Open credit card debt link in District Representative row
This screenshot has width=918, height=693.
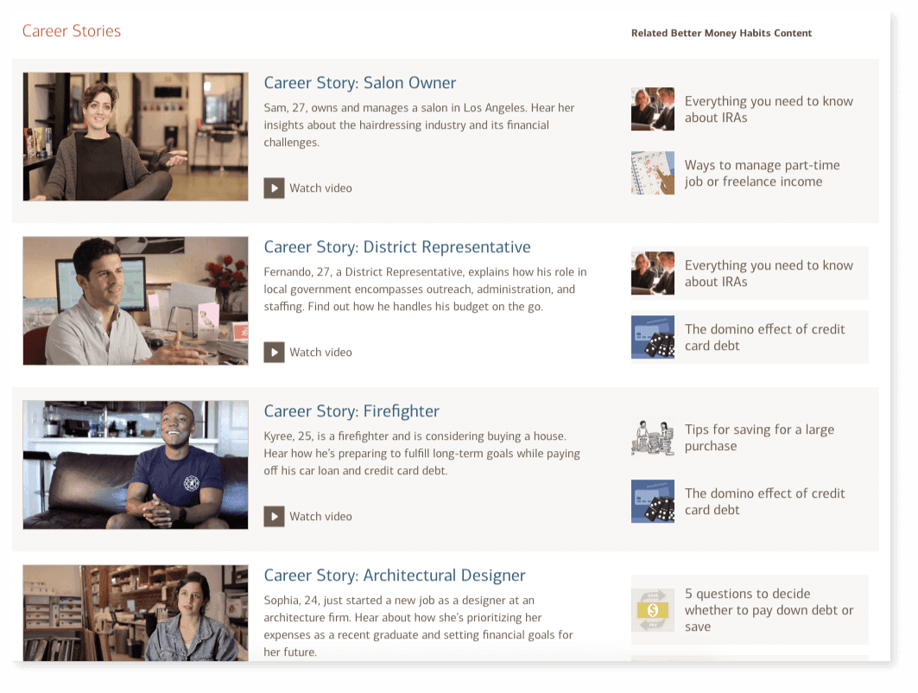(x=764, y=337)
